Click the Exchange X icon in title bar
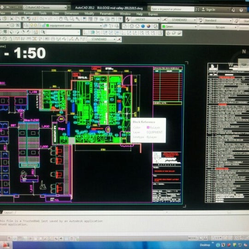This screenshot has height=249, width=249. pos(233,10)
